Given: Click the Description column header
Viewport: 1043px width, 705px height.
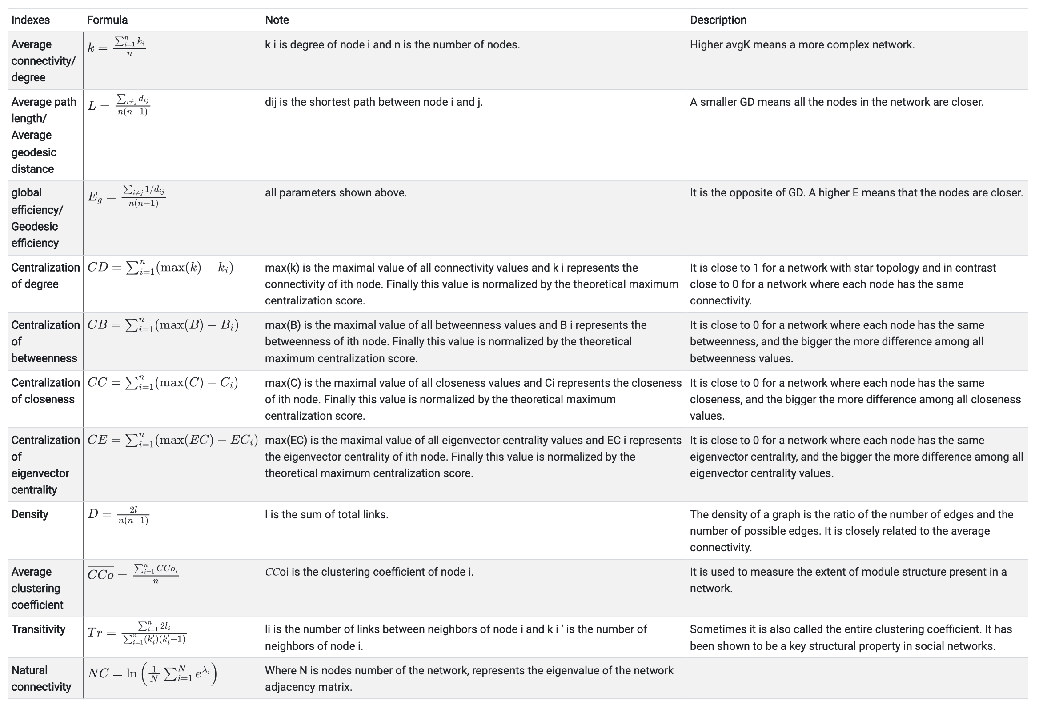Looking at the screenshot, I should coord(718,20).
